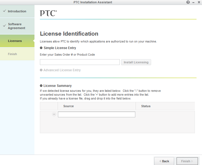Expand the Advanced License Entry section

click(x=41, y=70)
